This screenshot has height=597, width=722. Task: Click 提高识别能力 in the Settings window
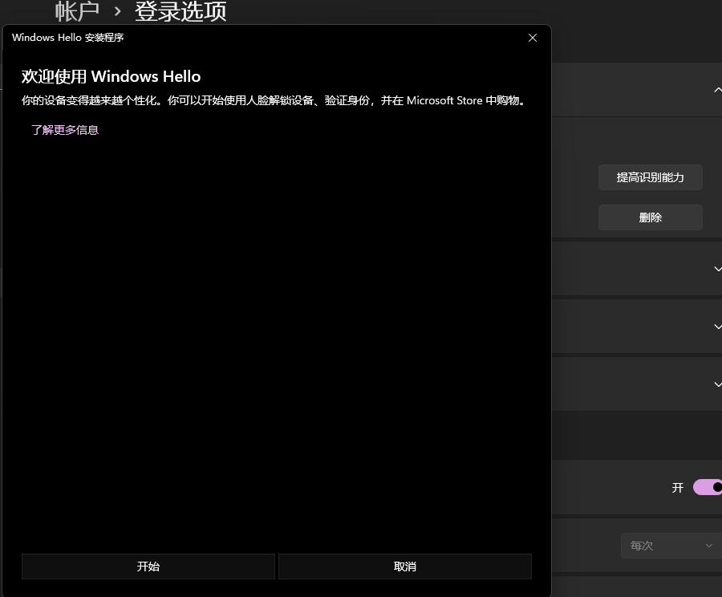coord(650,177)
